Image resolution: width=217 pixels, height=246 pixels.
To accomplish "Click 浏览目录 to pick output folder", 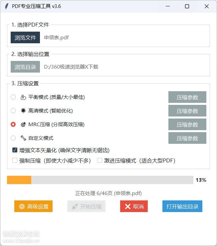I will coord(25,67).
